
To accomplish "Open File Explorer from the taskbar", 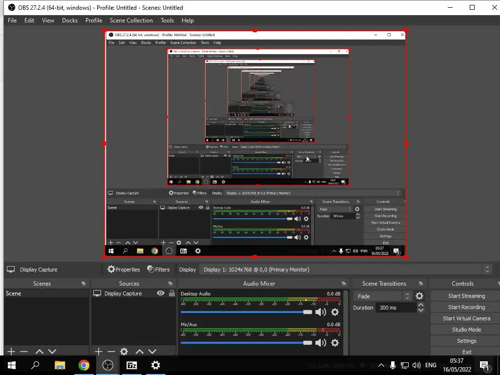I will coord(60,365).
